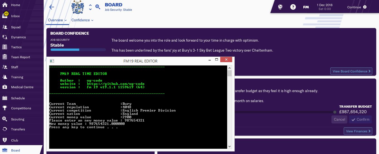Click the FM19 REAL EDITOR title bar
The height and width of the screenshot is (154, 379).
tap(140, 61)
